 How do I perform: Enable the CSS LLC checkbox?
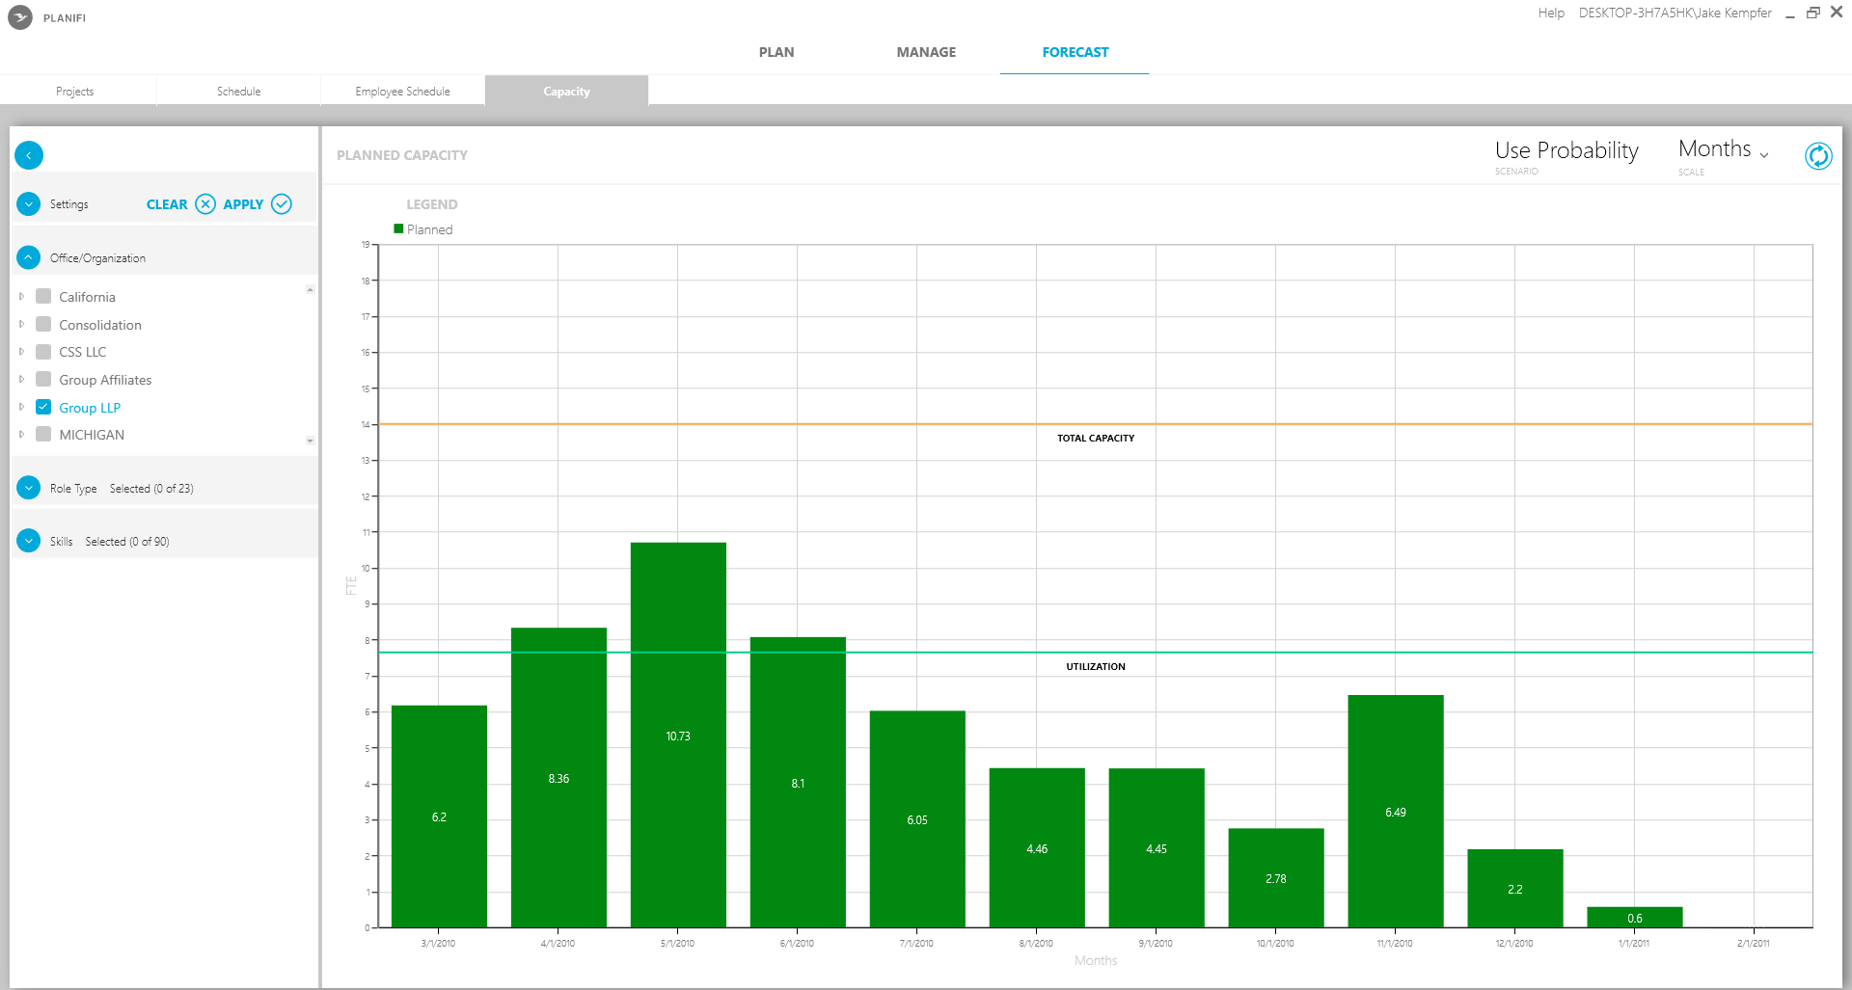click(x=43, y=352)
